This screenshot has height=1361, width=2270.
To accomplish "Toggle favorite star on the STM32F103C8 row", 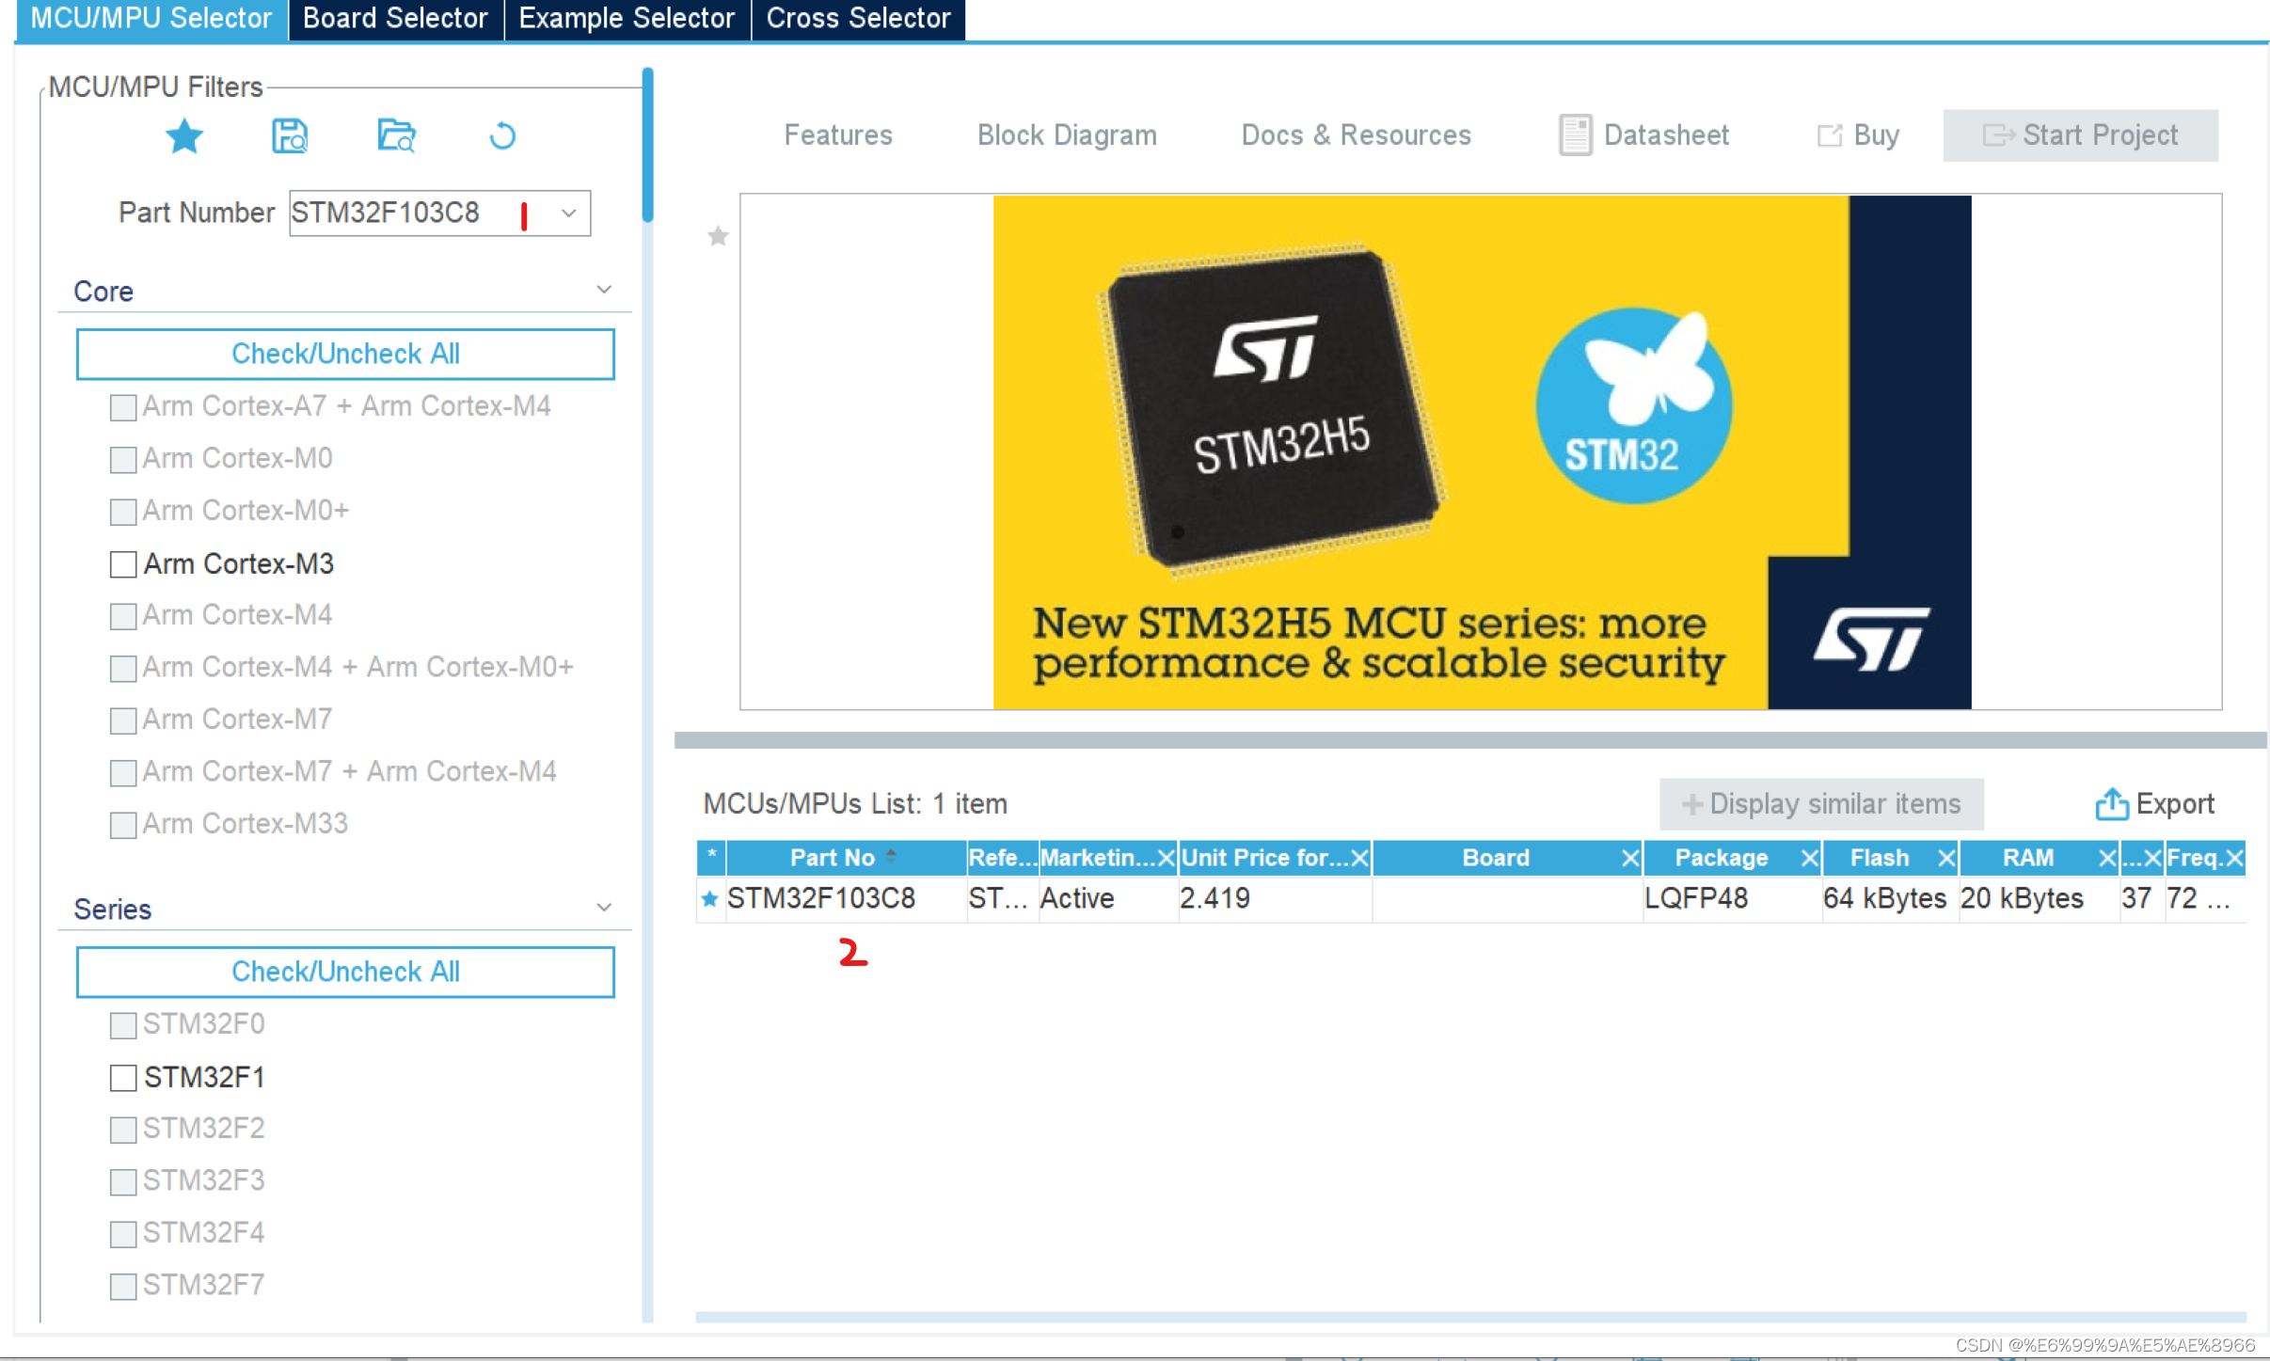I will [x=710, y=899].
